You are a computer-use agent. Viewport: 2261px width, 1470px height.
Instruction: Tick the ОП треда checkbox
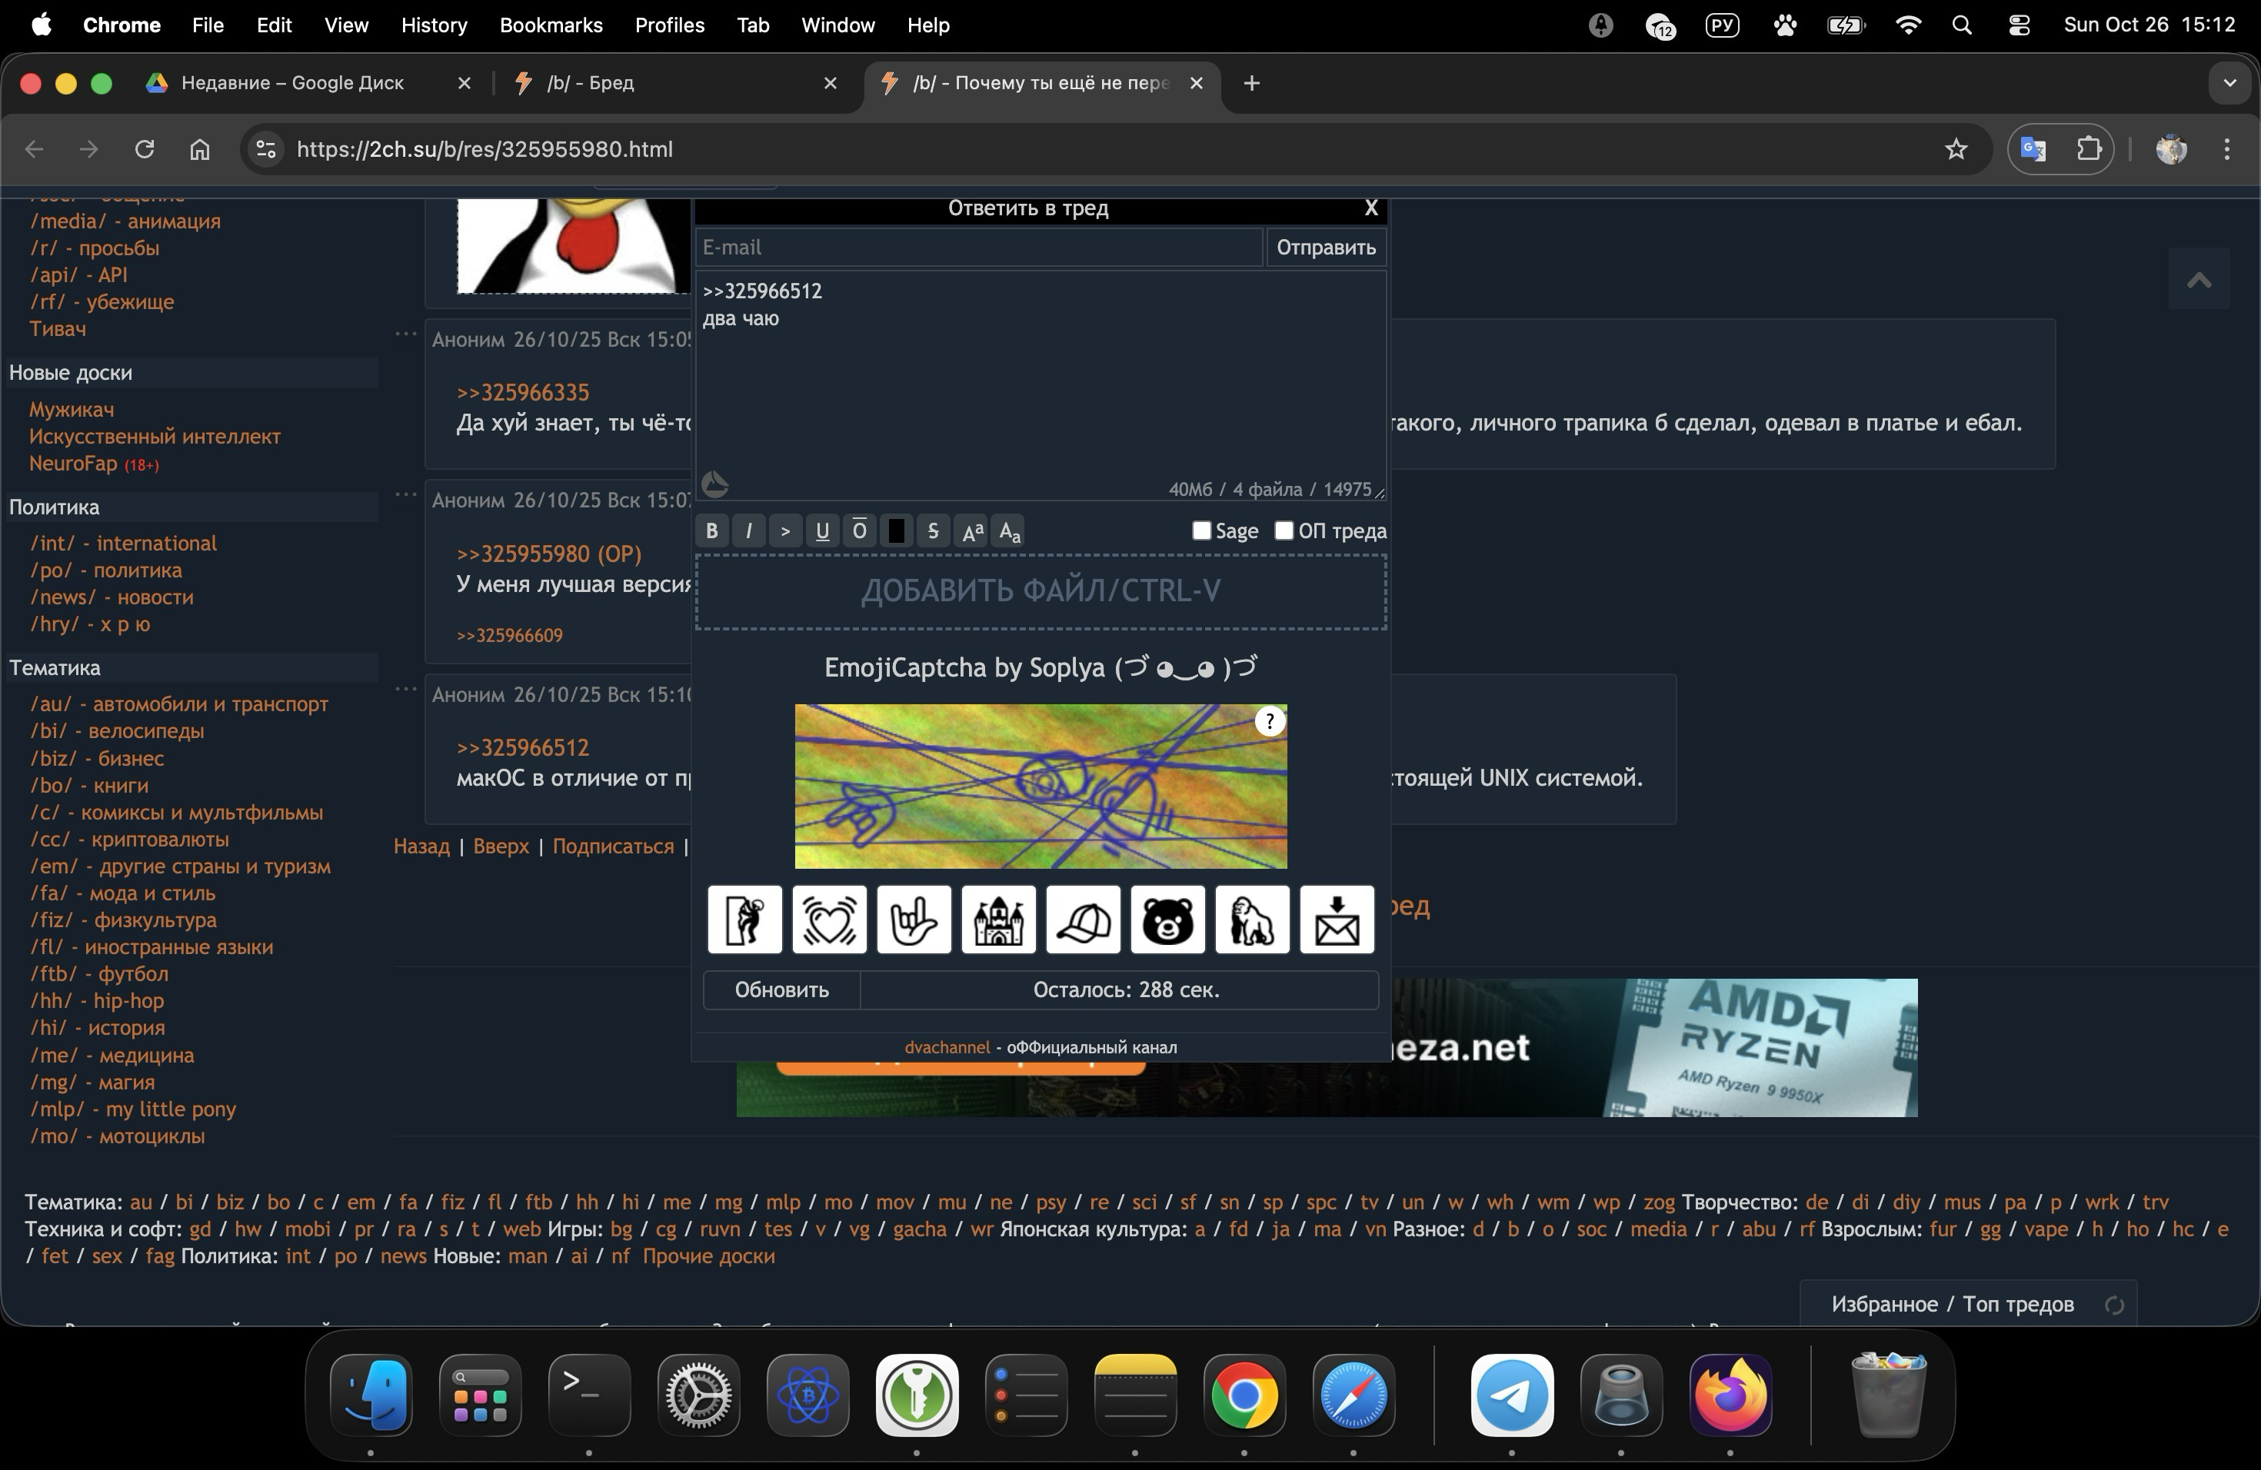1284,530
